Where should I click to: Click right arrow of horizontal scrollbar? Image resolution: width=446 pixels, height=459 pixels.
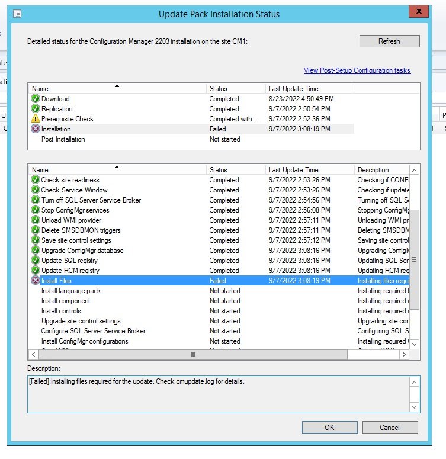coord(404,355)
